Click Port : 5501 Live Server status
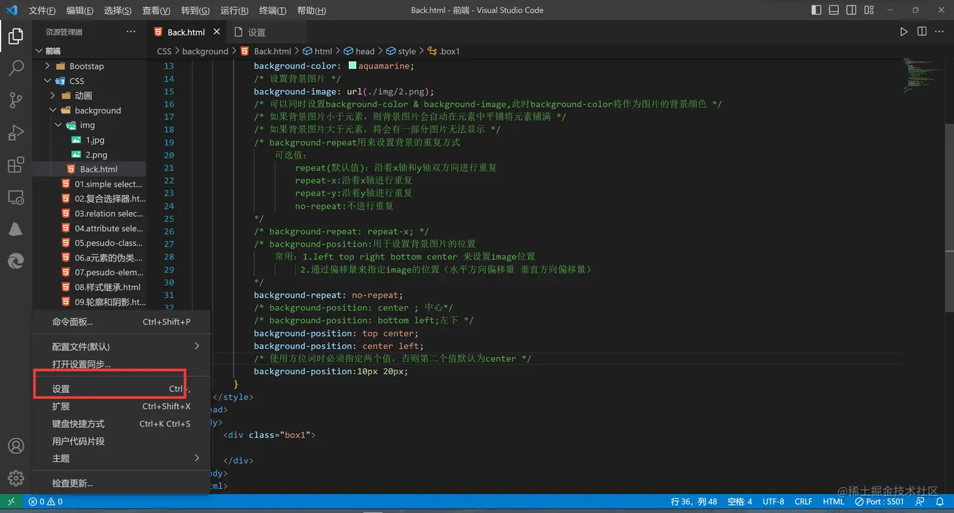The width and height of the screenshot is (954, 513). pos(880,502)
